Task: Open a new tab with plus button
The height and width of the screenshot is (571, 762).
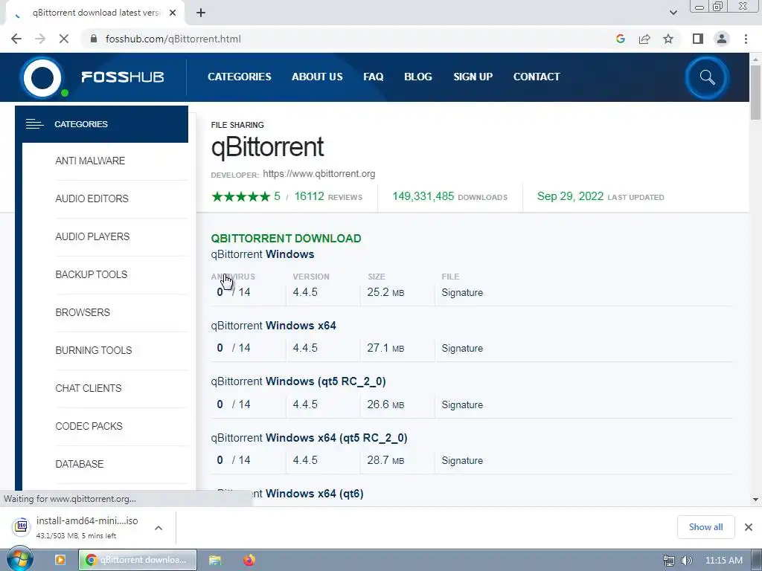Action: 201,13
